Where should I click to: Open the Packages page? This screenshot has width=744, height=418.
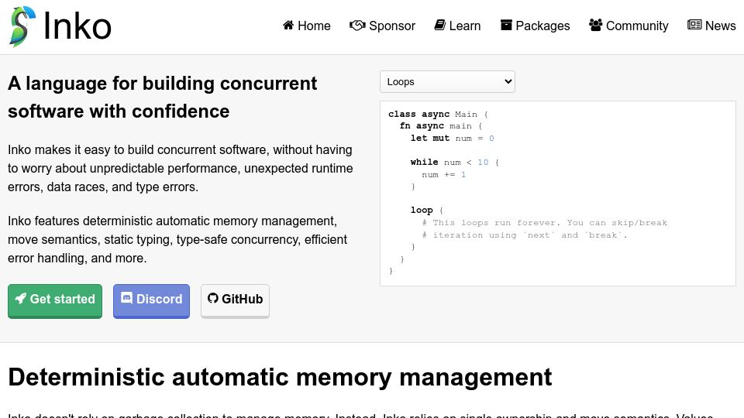pos(536,26)
